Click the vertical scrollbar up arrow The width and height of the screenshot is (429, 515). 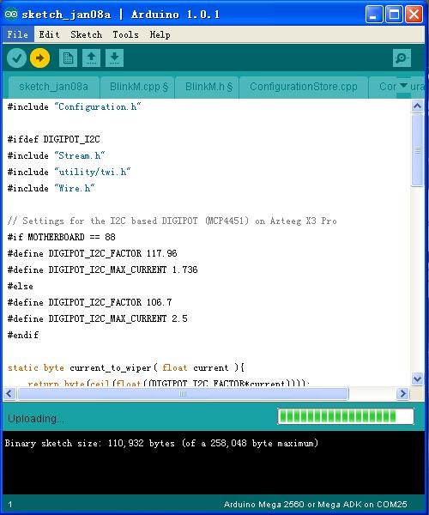[417, 106]
